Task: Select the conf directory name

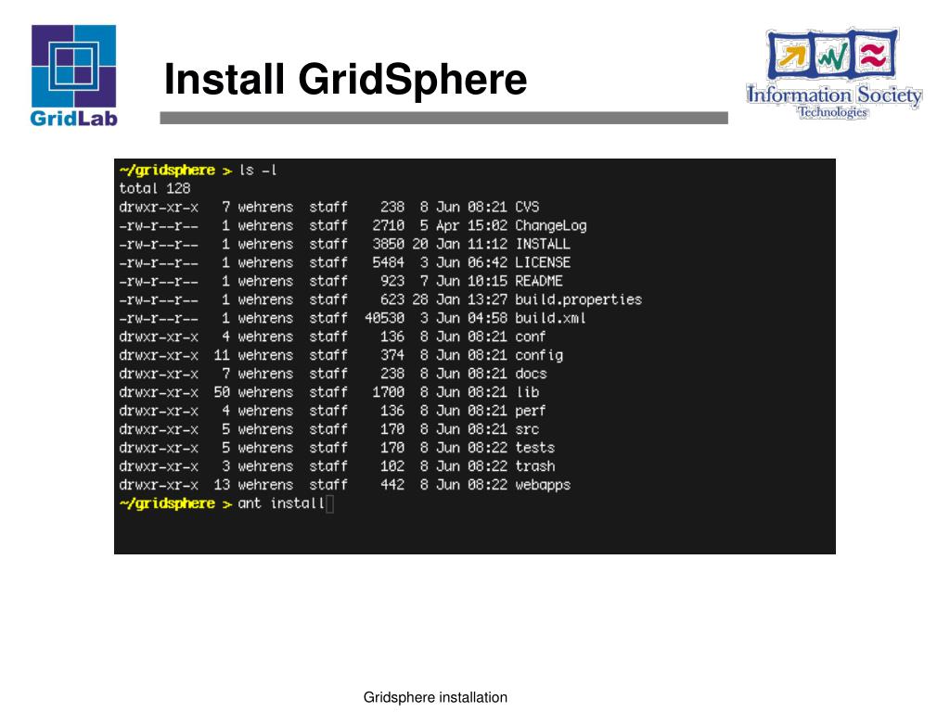Action: click(530, 337)
